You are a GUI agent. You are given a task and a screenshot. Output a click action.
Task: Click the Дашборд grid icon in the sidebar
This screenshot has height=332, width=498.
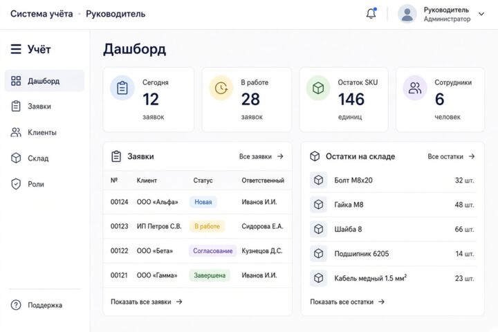[x=16, y=81]
